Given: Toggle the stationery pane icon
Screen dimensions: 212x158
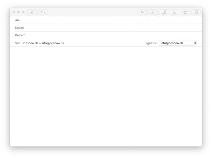Looking at the screenshot, I should 196,12.
